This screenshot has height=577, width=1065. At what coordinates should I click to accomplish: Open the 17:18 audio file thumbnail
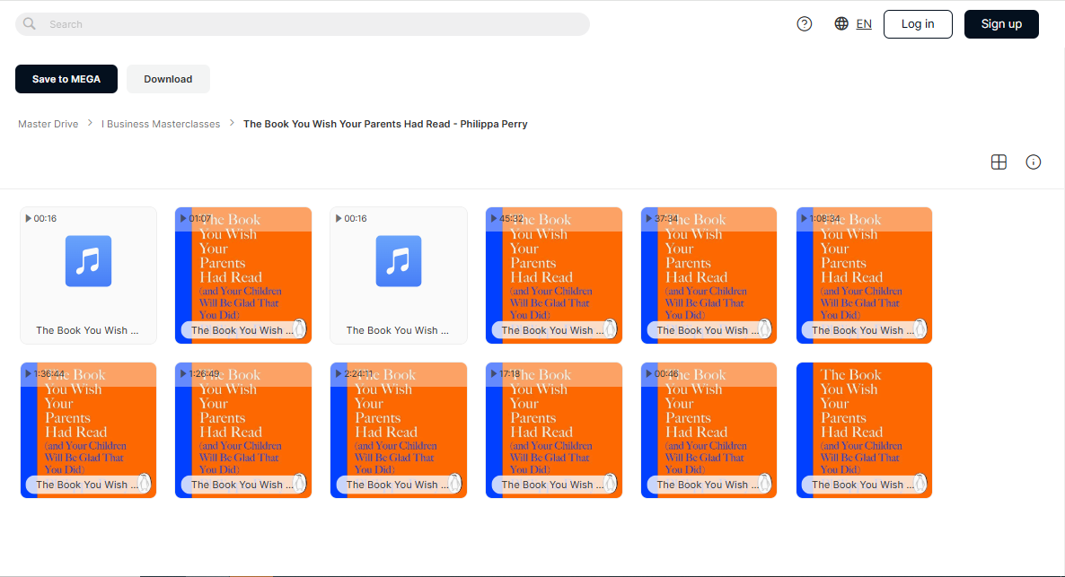[x=553, y=430]
